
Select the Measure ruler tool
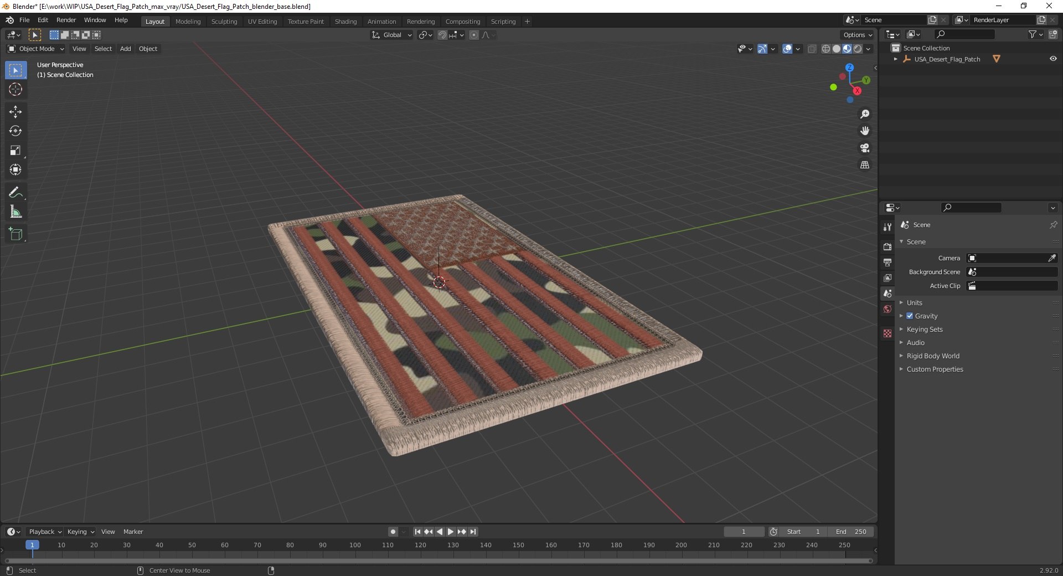coord(16,212)
